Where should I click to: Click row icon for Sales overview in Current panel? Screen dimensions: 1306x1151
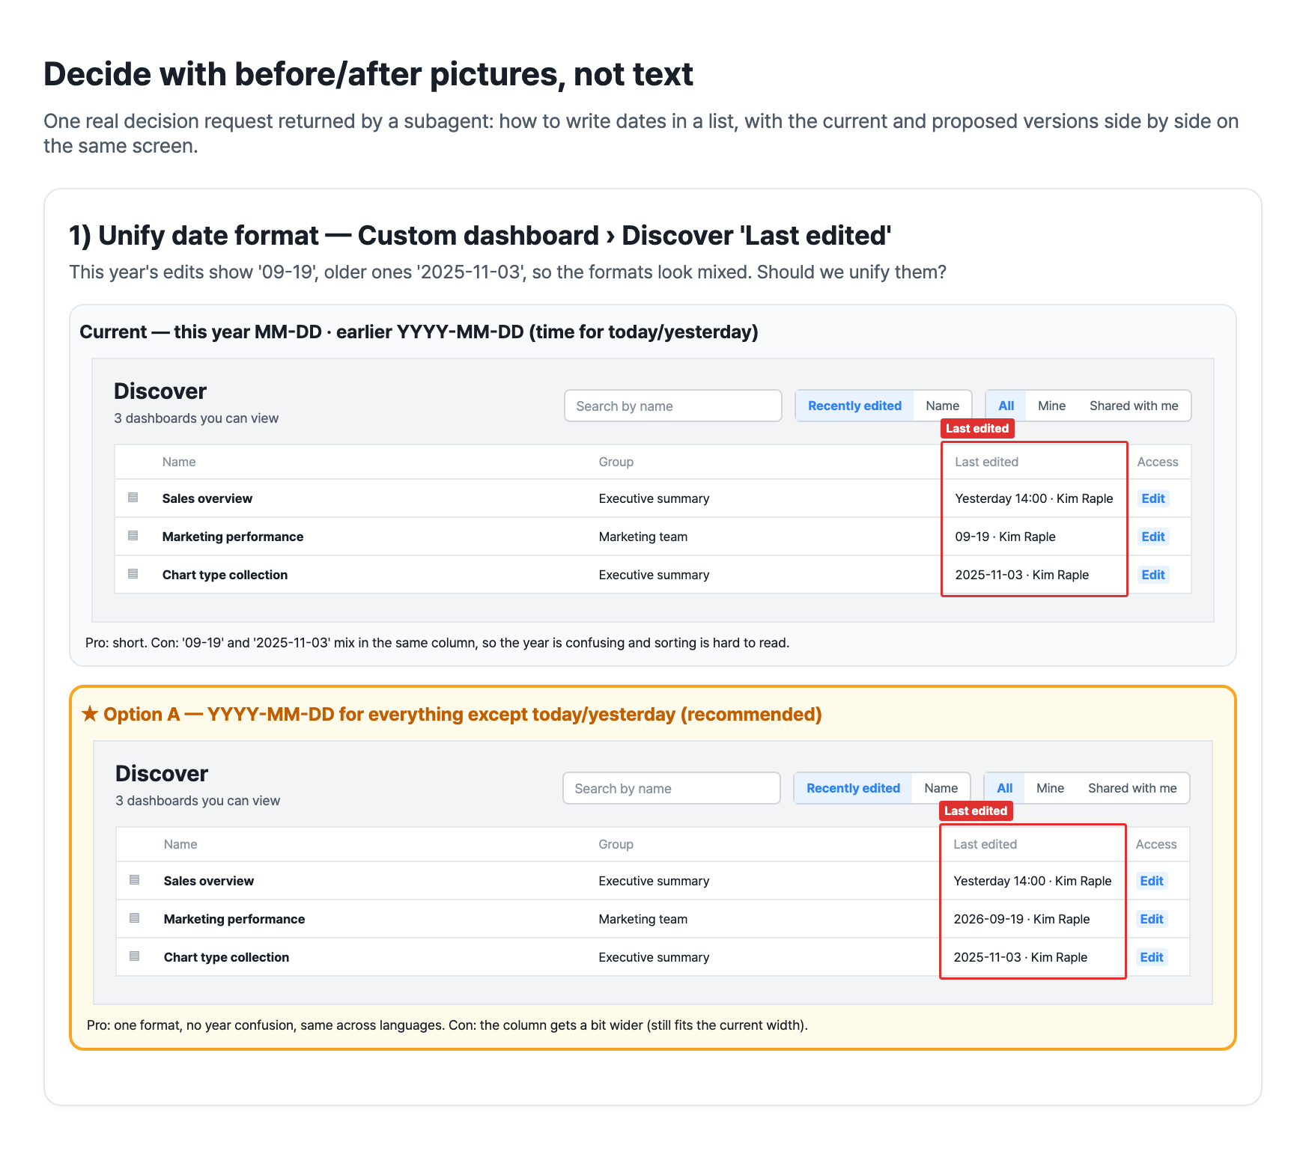(133, 498)
